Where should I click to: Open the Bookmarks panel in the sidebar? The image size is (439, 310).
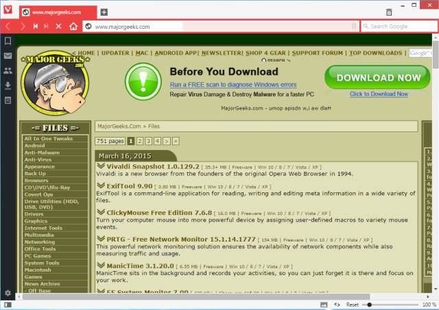pyautogui.click(x=8, y=41)
